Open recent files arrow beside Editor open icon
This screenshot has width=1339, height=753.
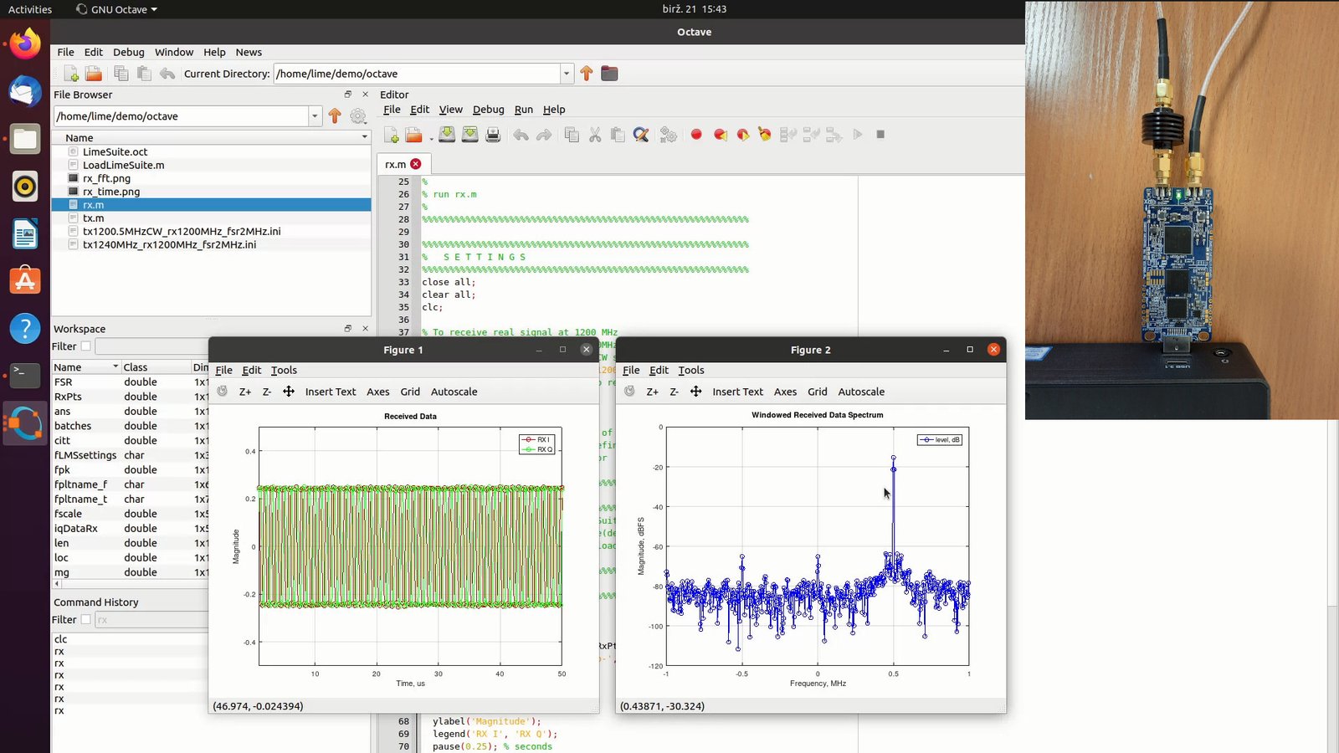tap(432, 138)
